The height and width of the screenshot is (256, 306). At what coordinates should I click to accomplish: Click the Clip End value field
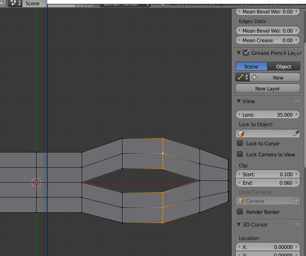(x=267, y=183)
